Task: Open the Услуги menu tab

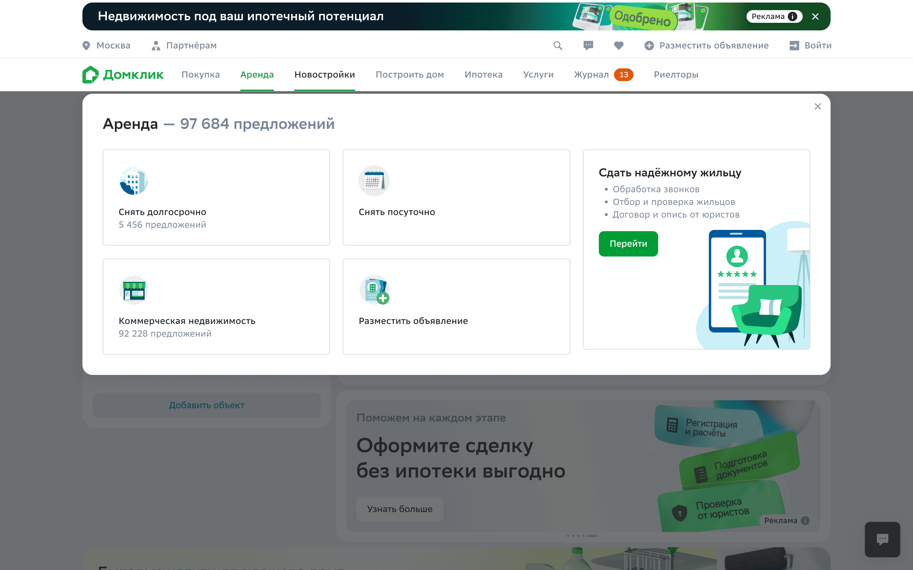Action: (538, 75)
